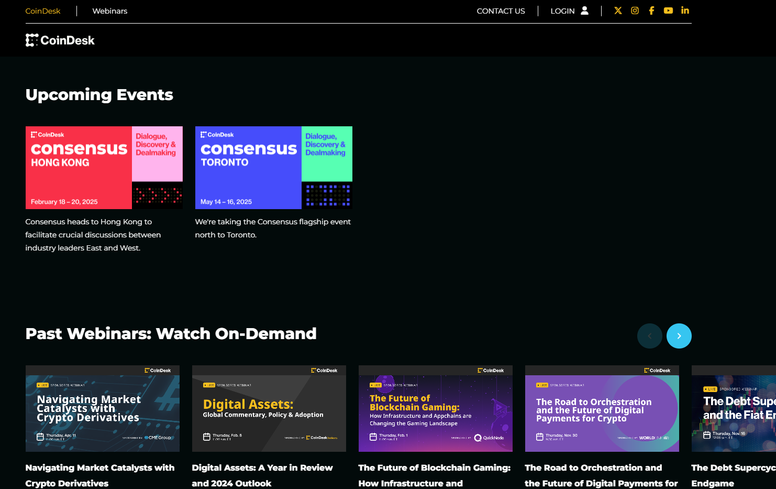Open Digital Assets webinar thumbnail
The width and height of the screenshot is (776, 489).
pos(269,408)
